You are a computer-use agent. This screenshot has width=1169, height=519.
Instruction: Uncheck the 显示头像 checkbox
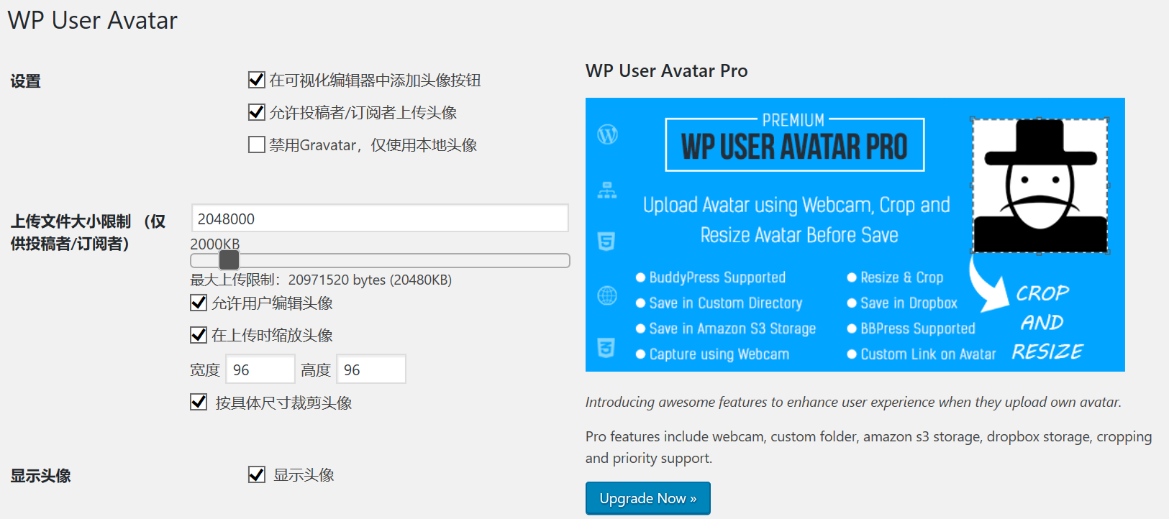256,474
